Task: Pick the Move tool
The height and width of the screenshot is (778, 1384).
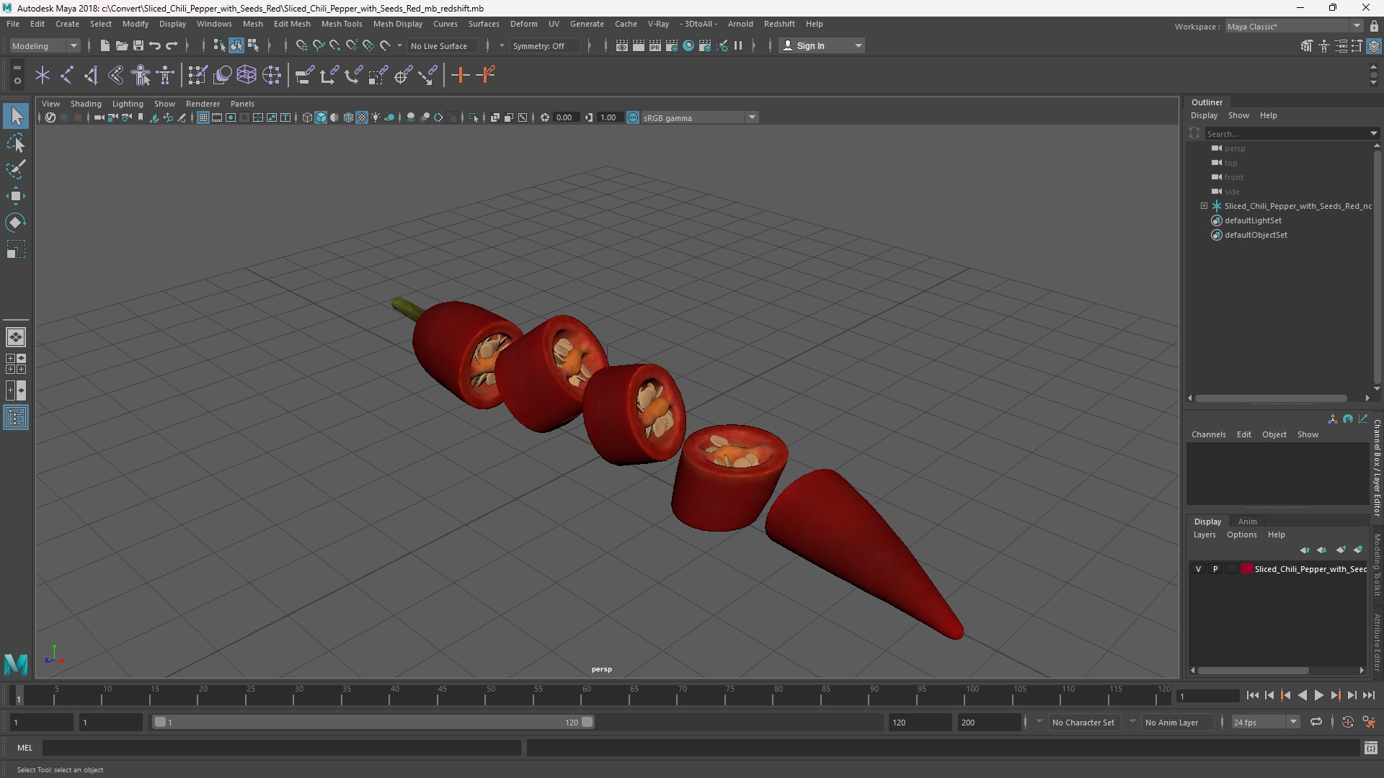Action: point(16,196)
